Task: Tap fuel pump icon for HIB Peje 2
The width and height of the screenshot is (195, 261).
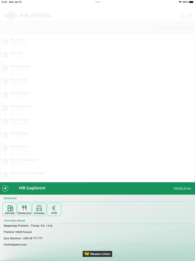Action: (x=5, y=41)
